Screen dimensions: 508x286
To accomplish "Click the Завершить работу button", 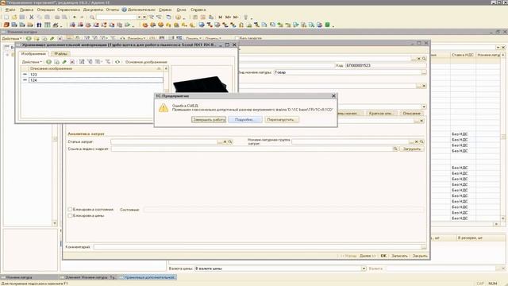I will click(x=209, y=120).
